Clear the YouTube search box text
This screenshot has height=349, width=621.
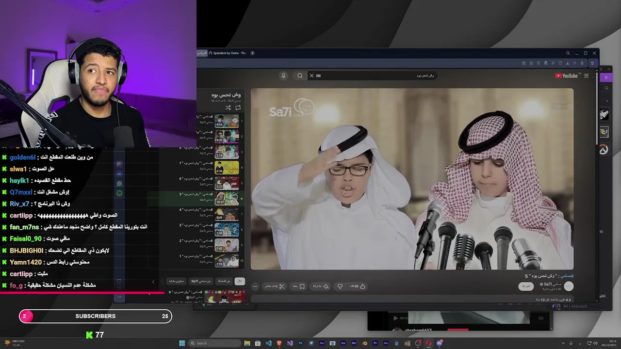[311, 76]
